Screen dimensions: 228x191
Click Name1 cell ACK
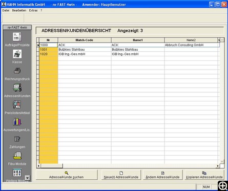tap(138, 45)
